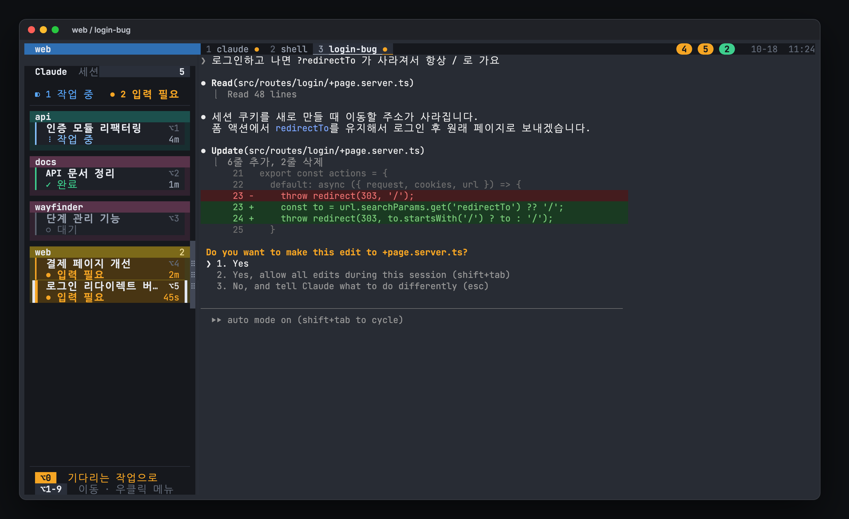849x519 pixels.
Task: Click added line 23 const to
Action: pos(414,207)
